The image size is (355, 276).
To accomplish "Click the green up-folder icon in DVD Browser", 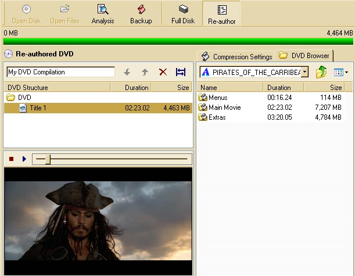I will tap(321, 72).
